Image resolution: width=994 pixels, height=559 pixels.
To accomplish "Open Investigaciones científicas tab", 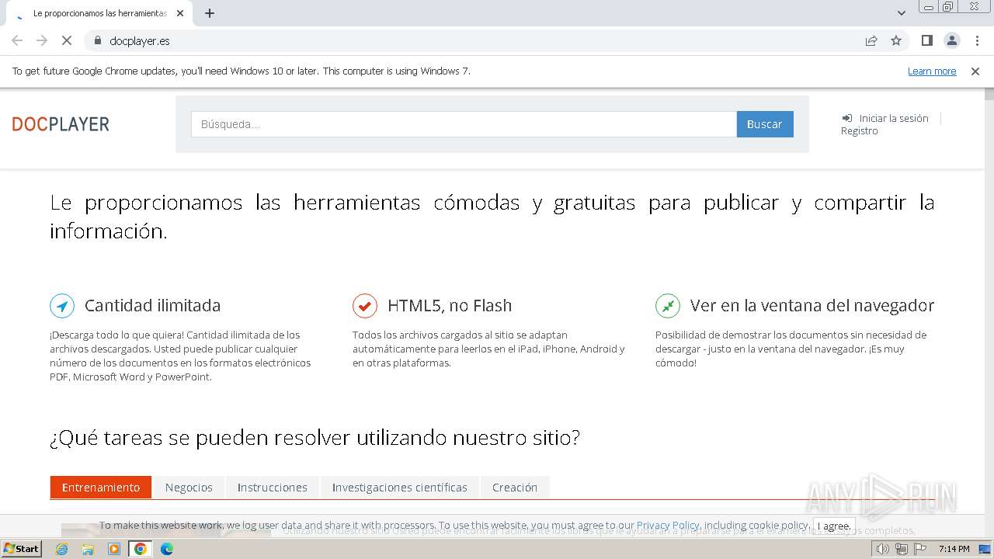I will point(400,488).
